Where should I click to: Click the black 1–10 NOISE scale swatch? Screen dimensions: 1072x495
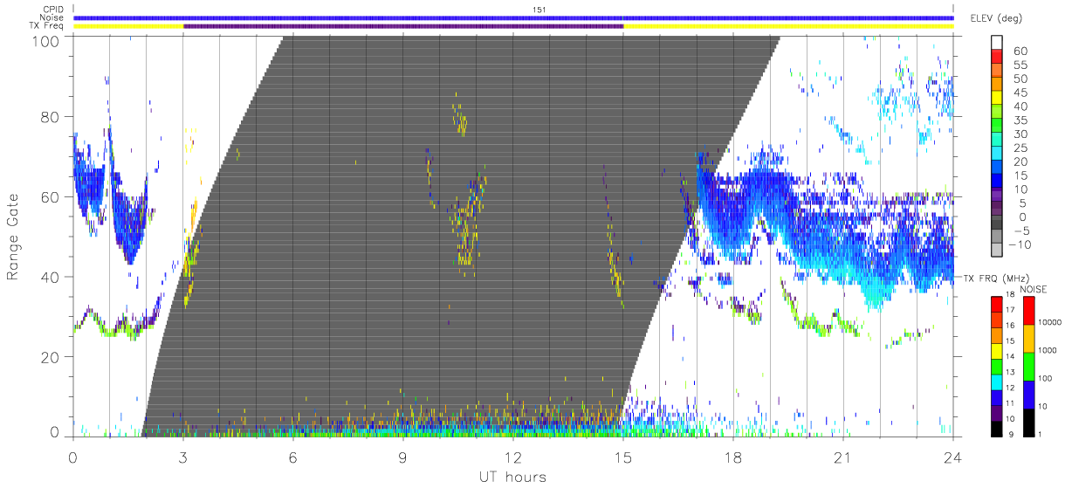click(1030, 422)
